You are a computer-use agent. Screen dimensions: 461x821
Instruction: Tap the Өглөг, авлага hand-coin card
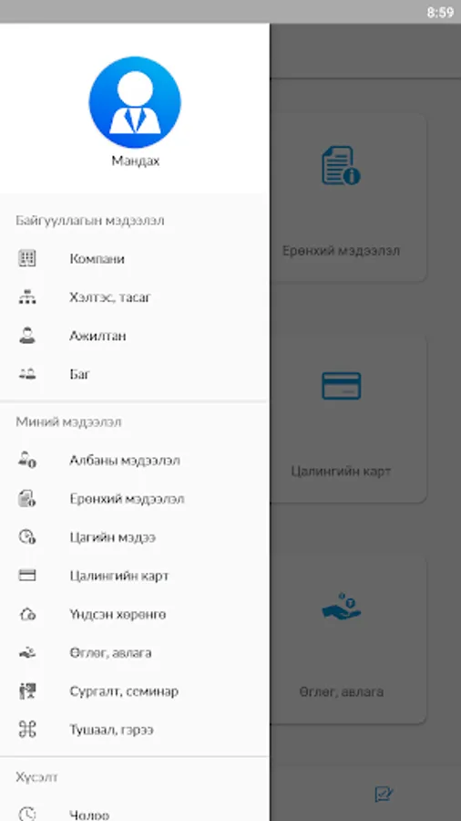[349, 639]
